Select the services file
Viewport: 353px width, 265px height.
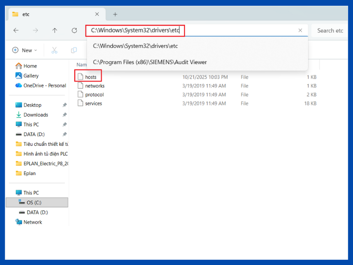(x=93, y=103)
